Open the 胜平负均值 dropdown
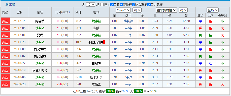231x96 pixels. click(166, 10)
